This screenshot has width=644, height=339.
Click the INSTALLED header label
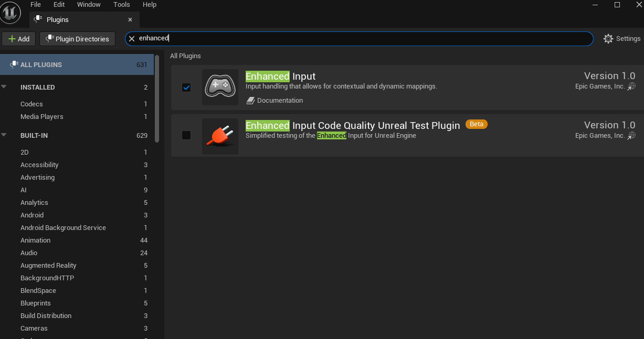(x=38, y=88)
